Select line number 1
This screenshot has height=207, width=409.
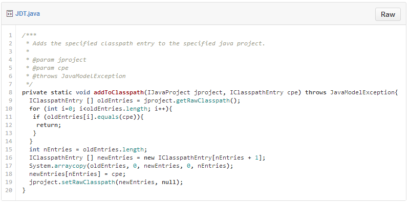(x=11, y=35)
